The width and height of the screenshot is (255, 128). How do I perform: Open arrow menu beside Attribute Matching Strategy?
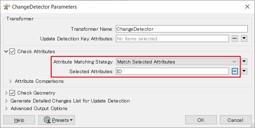244,61
